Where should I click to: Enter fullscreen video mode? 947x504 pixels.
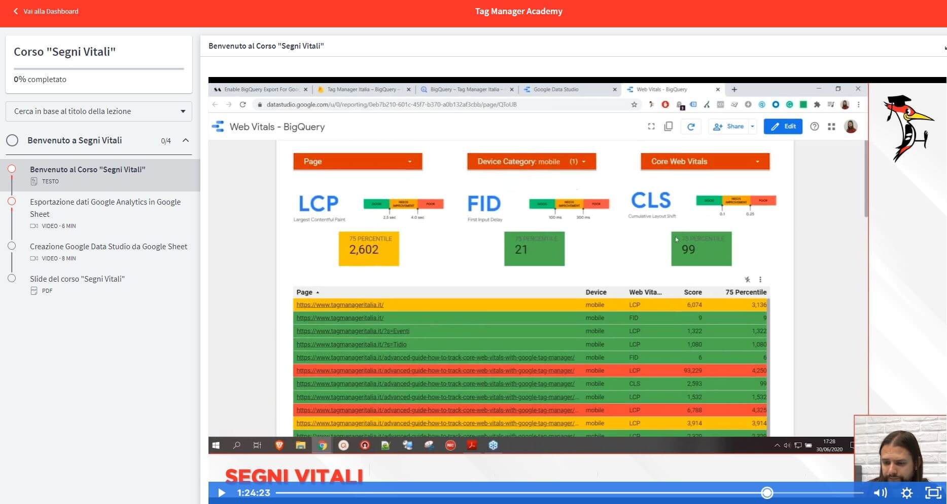(933, 493)
